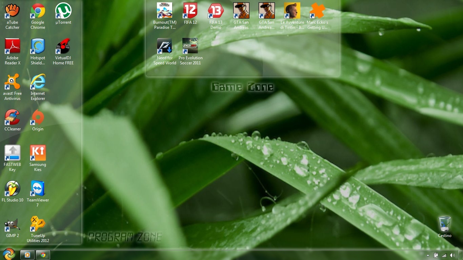This screenshot has height=260, width=463.
Task: Open the aTube Catcher shortcut
Action: click(13, 16)
